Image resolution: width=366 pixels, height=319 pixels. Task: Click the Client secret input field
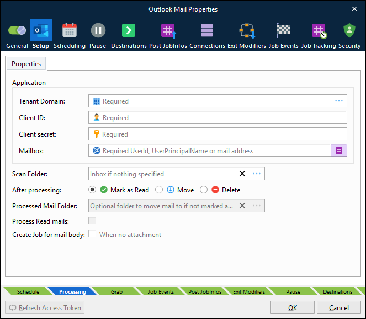[218, 134]
